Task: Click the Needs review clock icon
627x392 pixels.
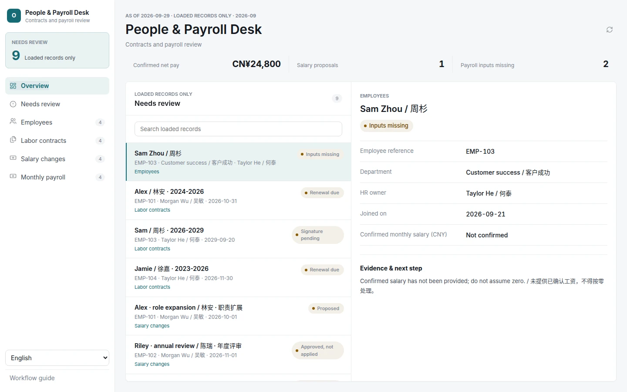Action: (13, 104)
